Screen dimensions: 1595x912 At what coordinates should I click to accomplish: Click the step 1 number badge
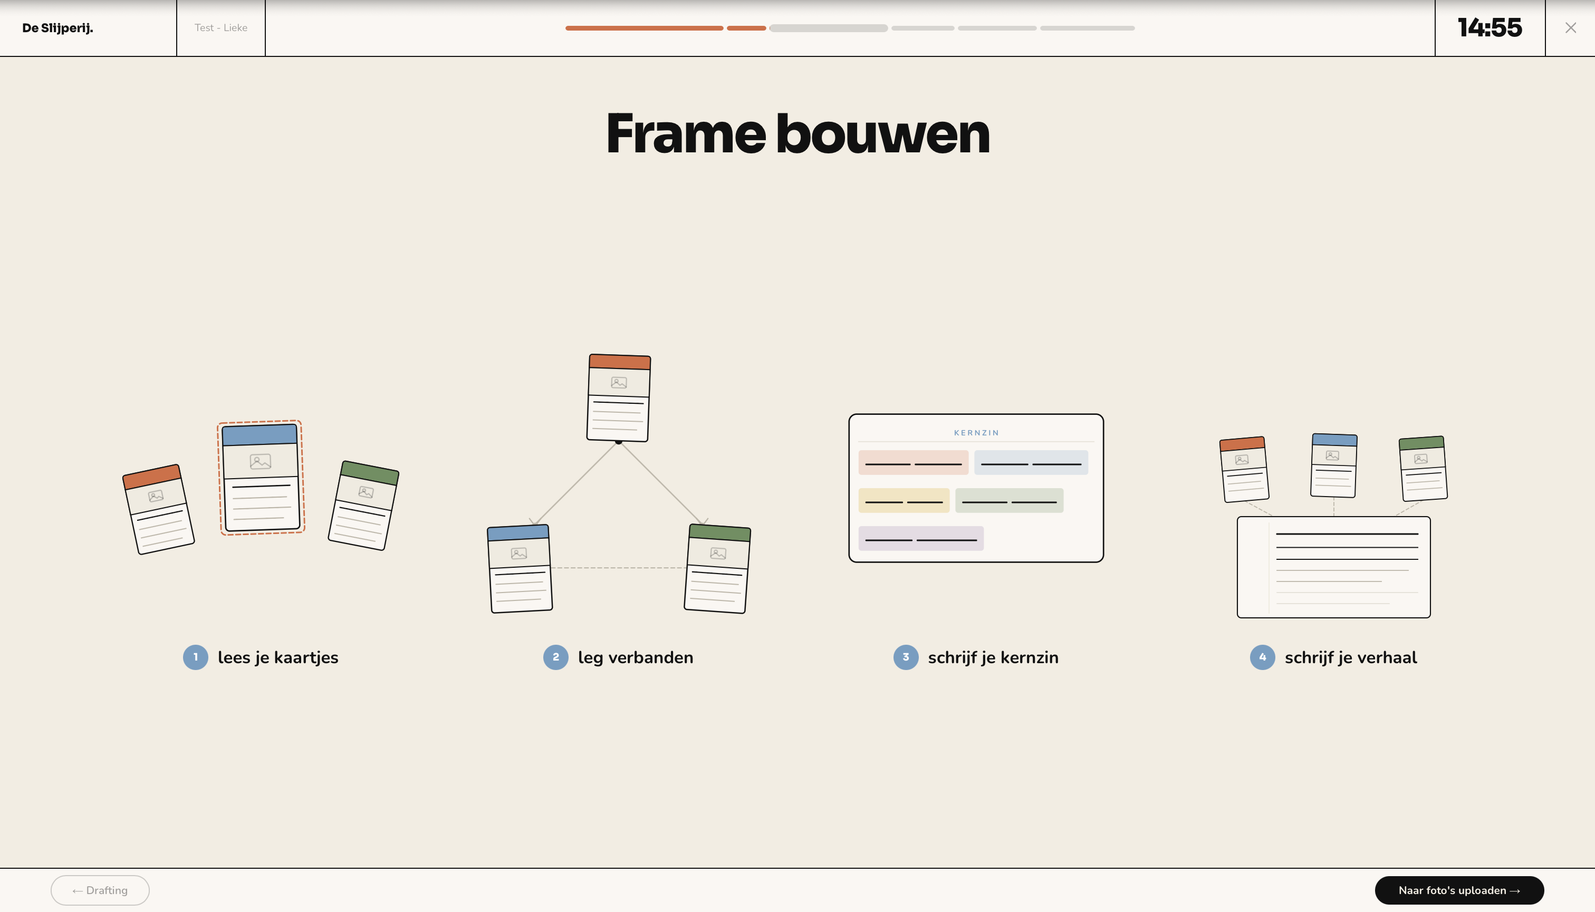(x=196, y=657)
